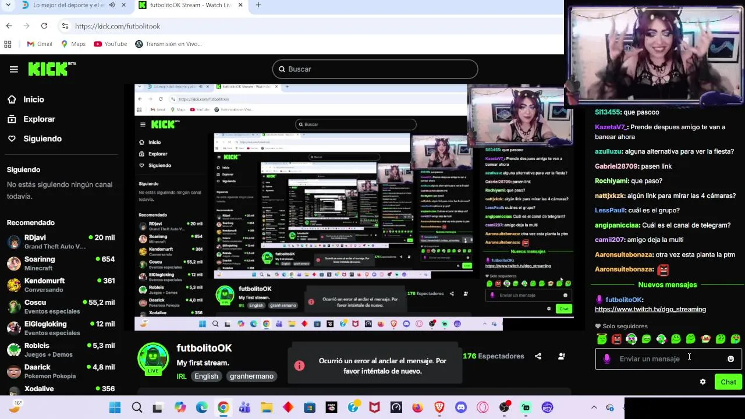Open recommended channel RDjavi
This screenshot has height=419, width=745.
(61, 242)
